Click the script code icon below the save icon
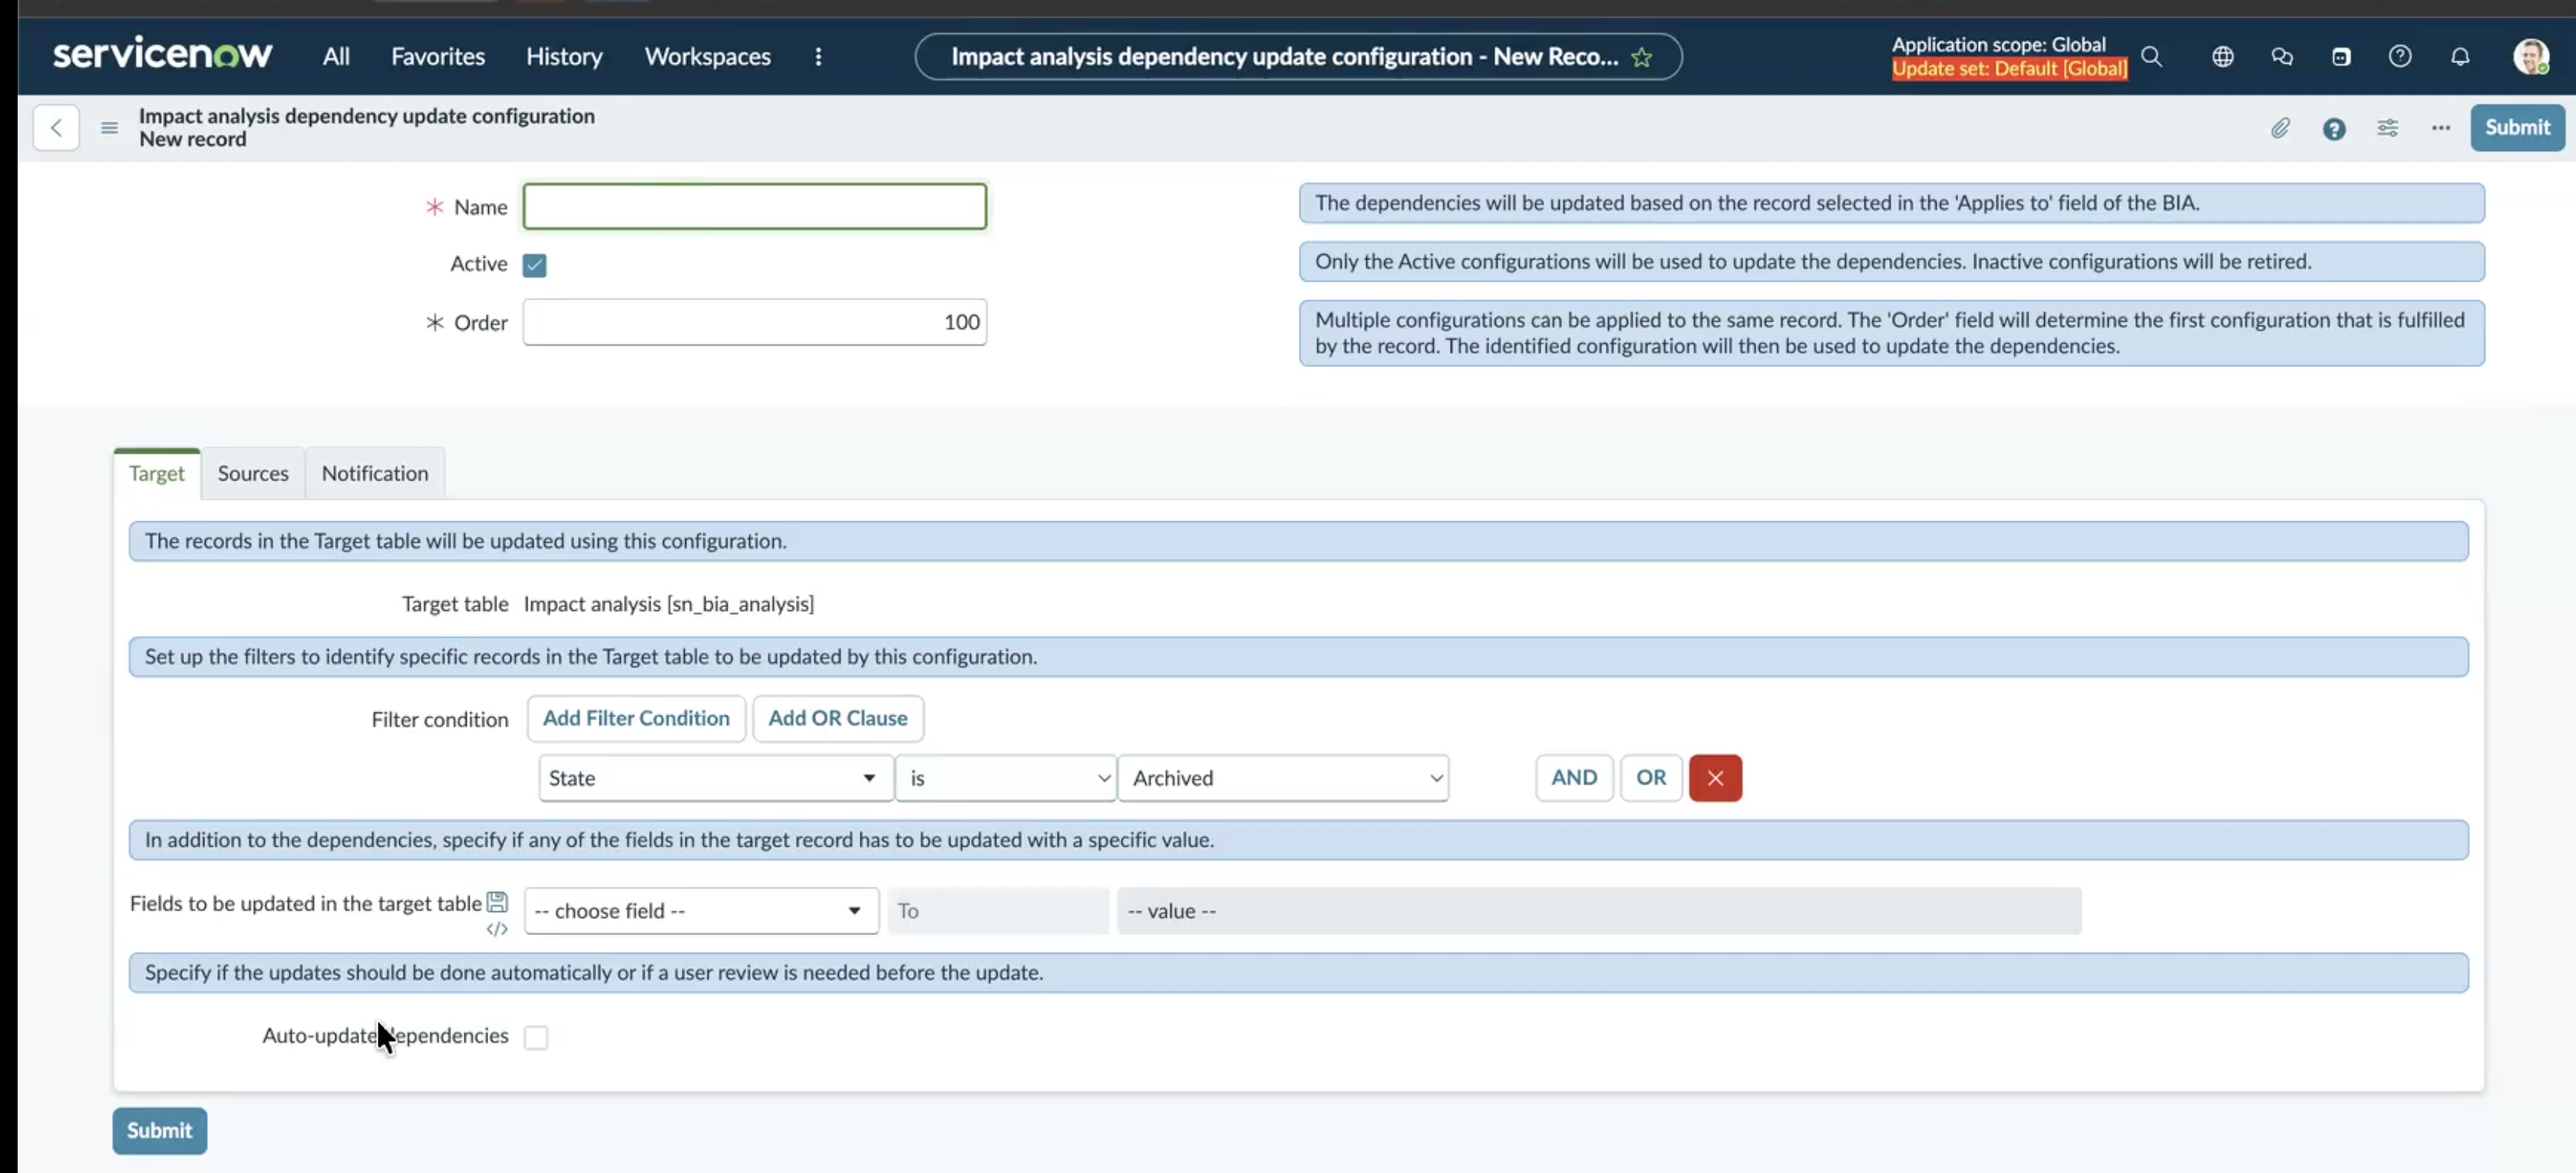The width and height of the screenshot is (2576, 1173). (x=497, y=929)
